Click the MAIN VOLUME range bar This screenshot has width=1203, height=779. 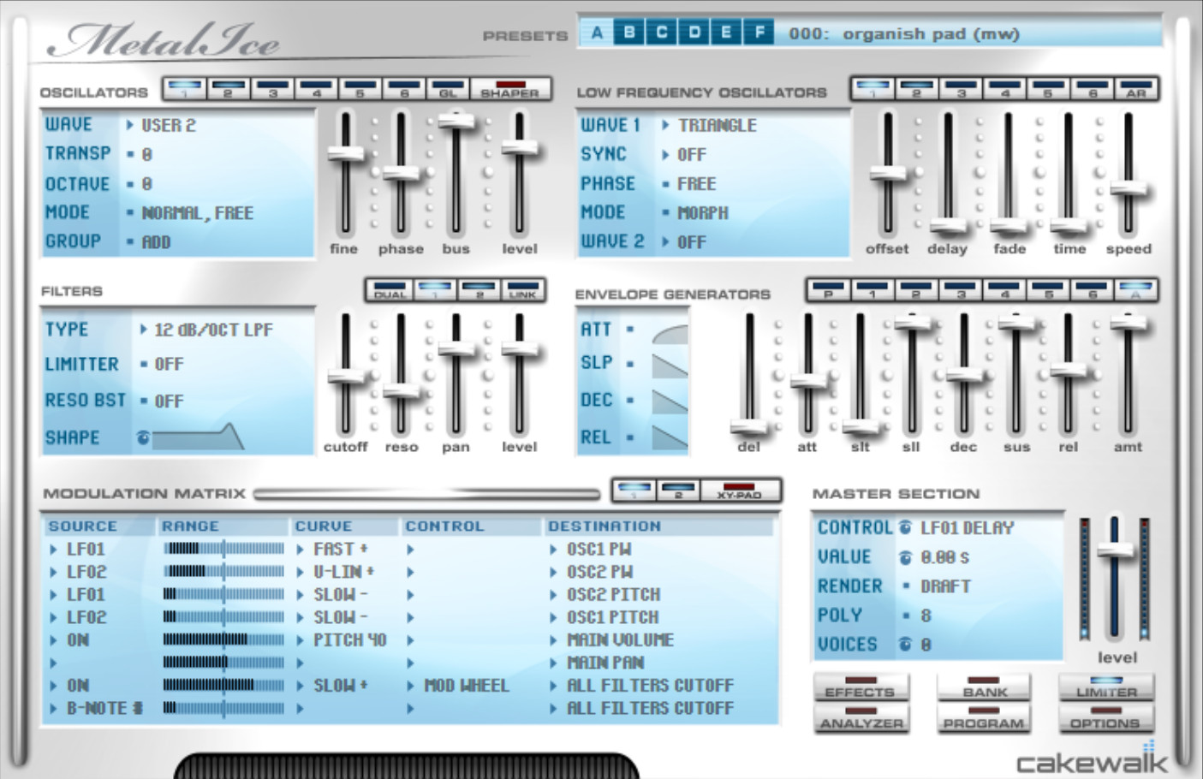click(223, 639)
